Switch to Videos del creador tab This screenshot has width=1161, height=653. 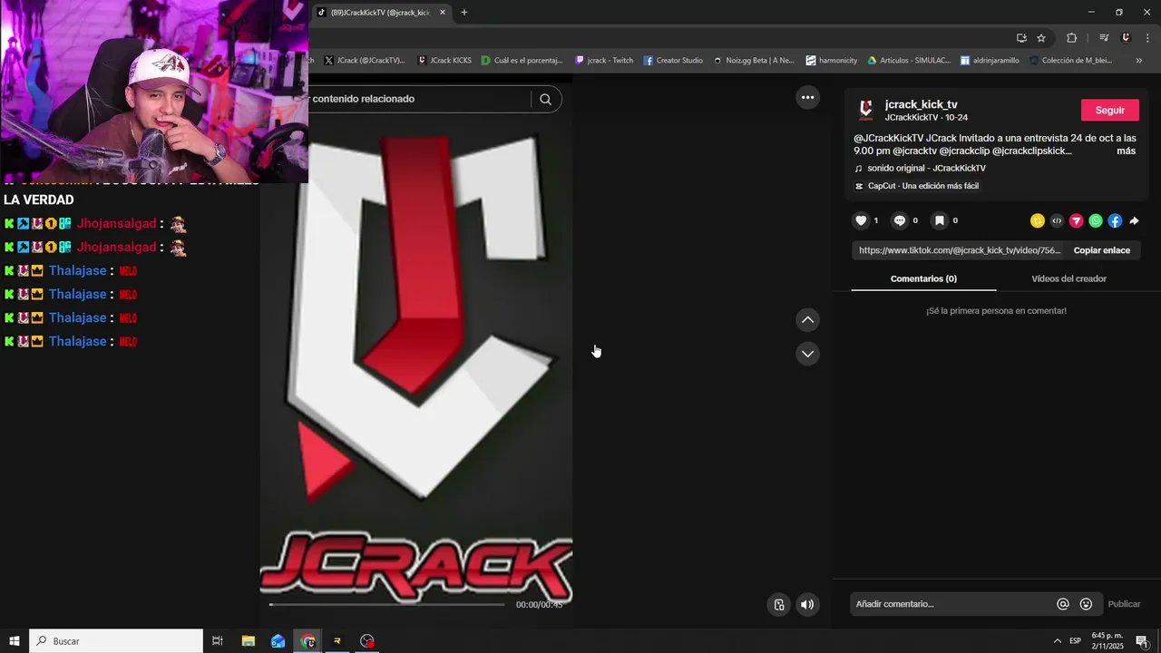(1068, 278)
